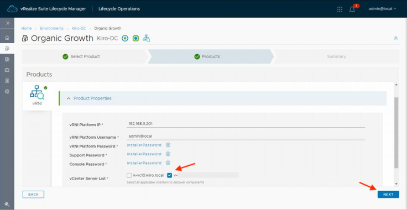Click the Lifecycle Operations header text
The image size is (407, 210).
coord(119,9)
